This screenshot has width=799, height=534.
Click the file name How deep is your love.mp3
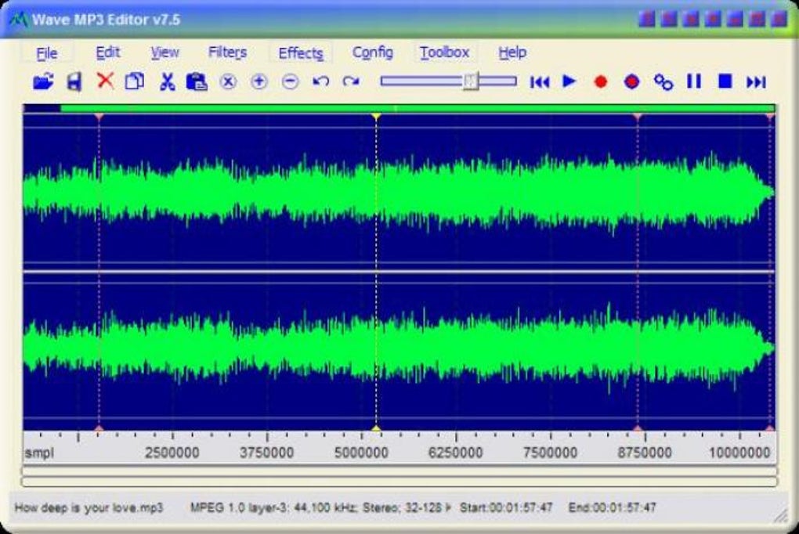89,507
